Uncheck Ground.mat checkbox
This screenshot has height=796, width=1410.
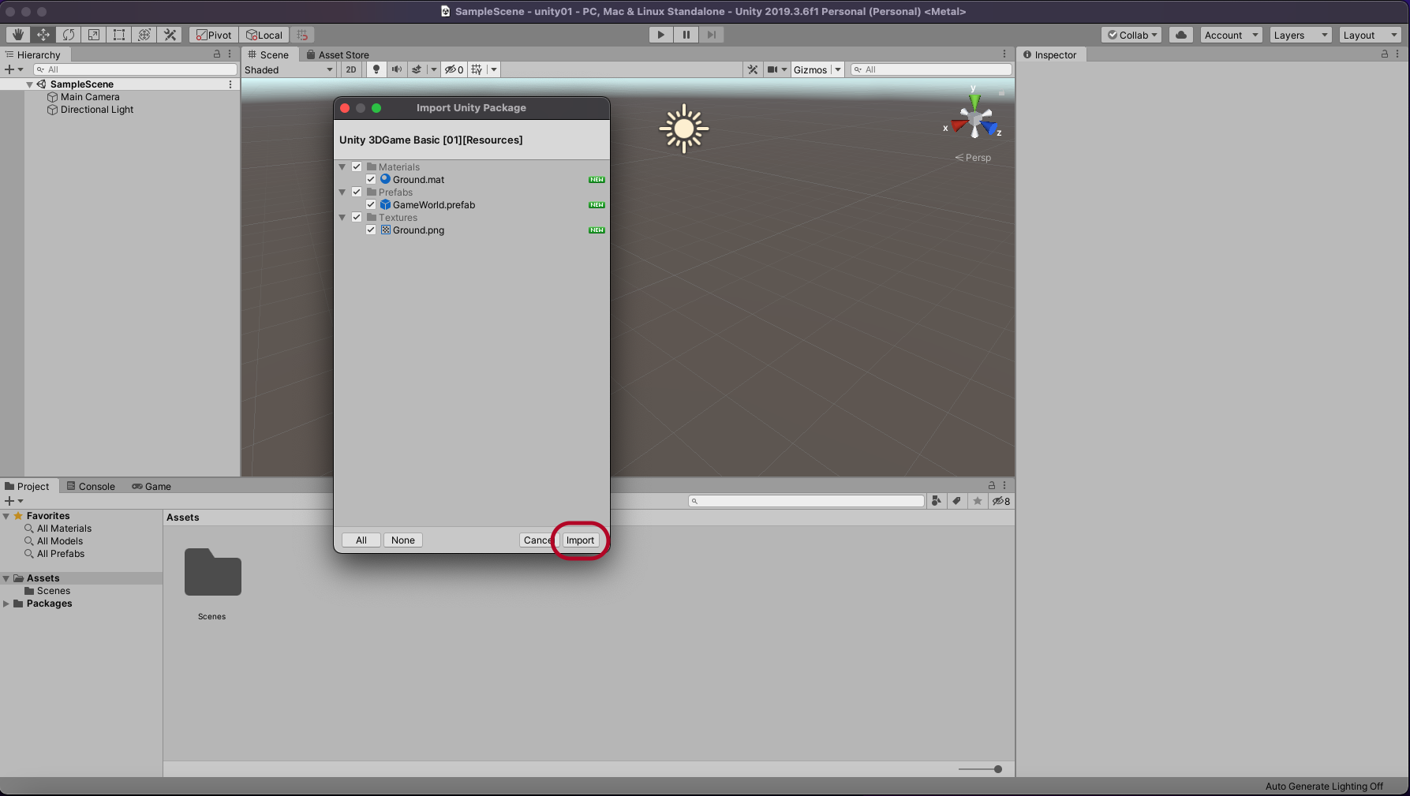[x=371, y=179]
